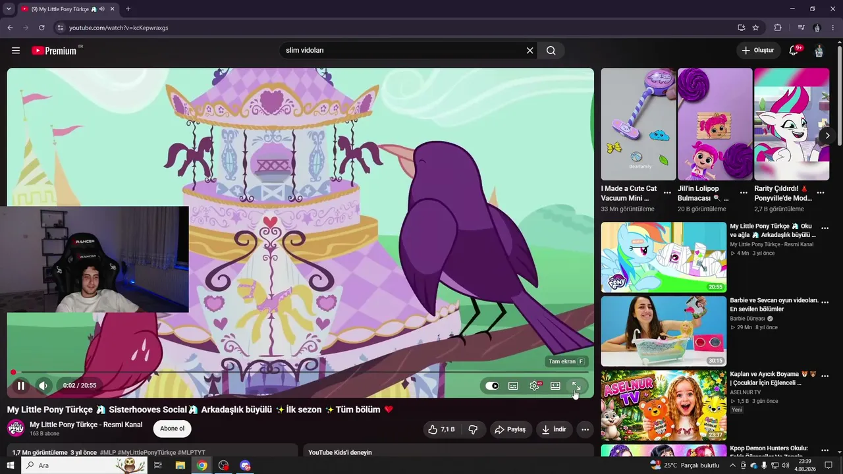Open the #MLP hashtag link

[x=107, y=453]
